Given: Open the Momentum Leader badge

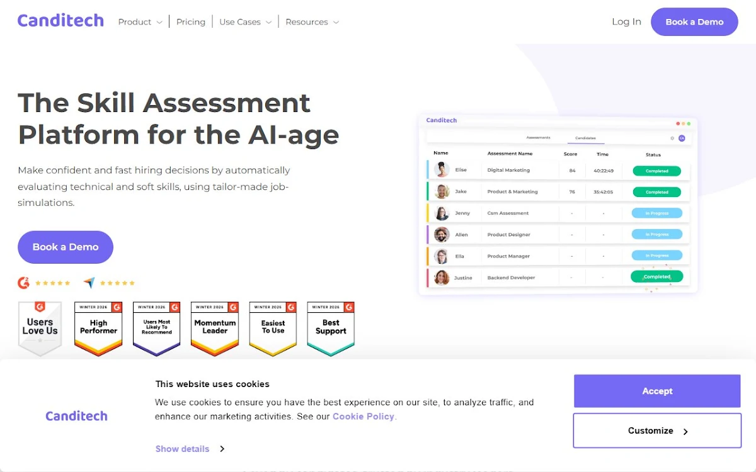Looking at the screenshot, I should point(215,329).
